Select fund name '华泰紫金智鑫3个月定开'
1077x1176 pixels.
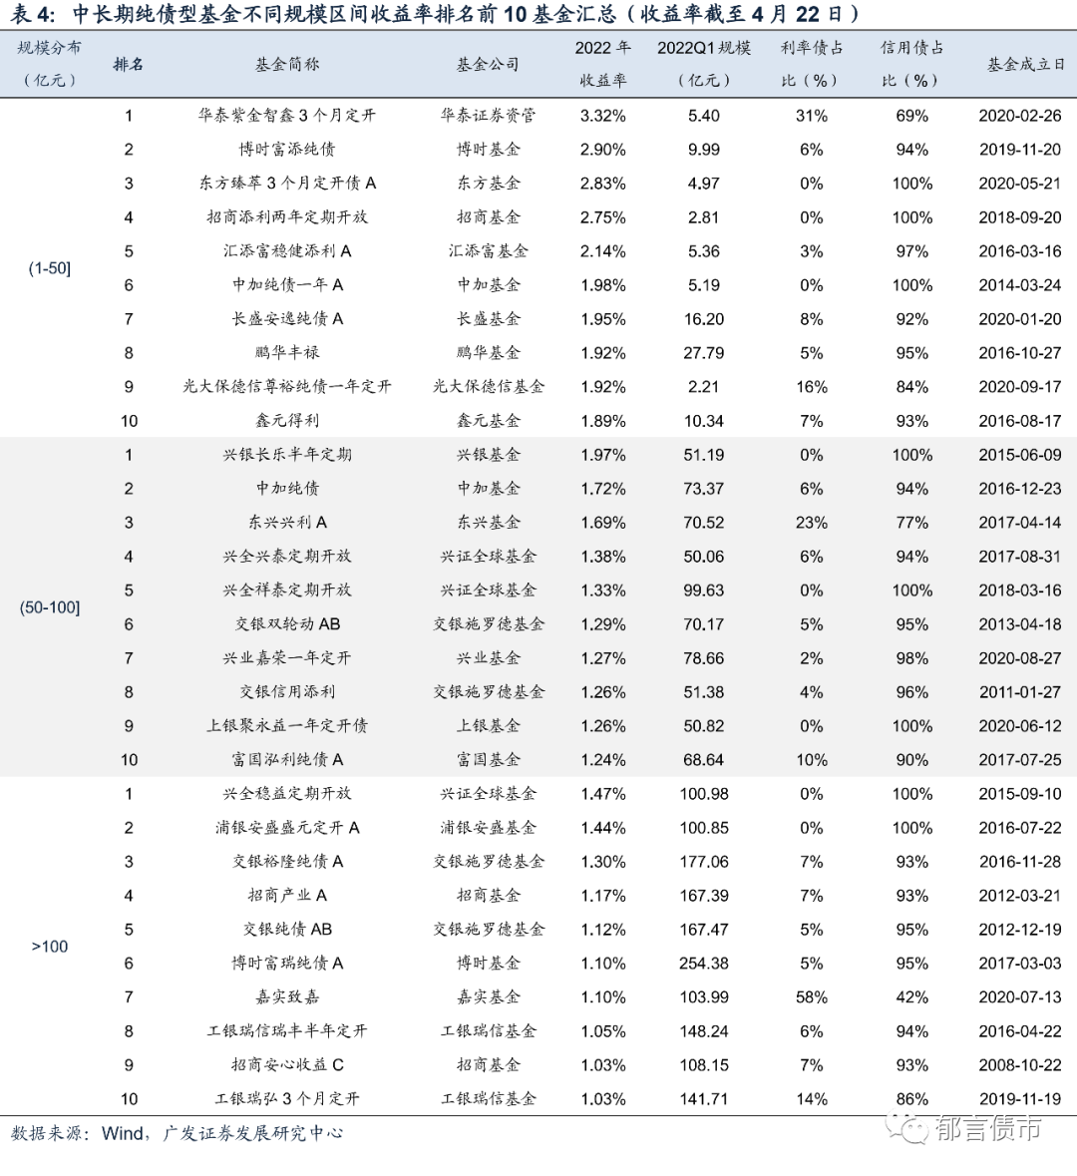pyautogui.click(x=287, y=116)
